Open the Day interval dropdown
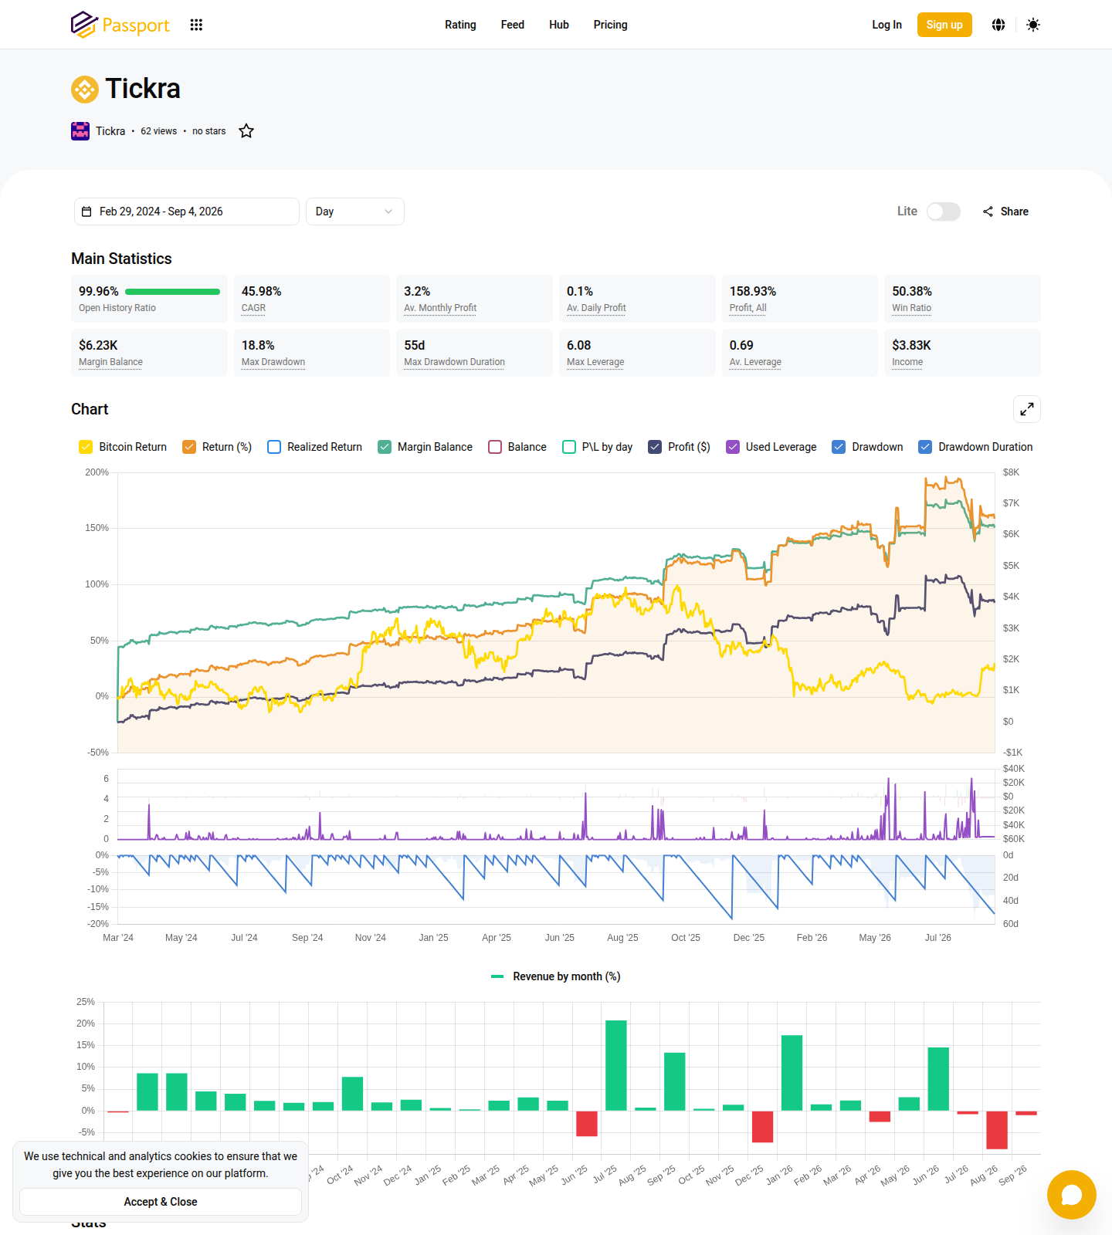 pos(355,211)
